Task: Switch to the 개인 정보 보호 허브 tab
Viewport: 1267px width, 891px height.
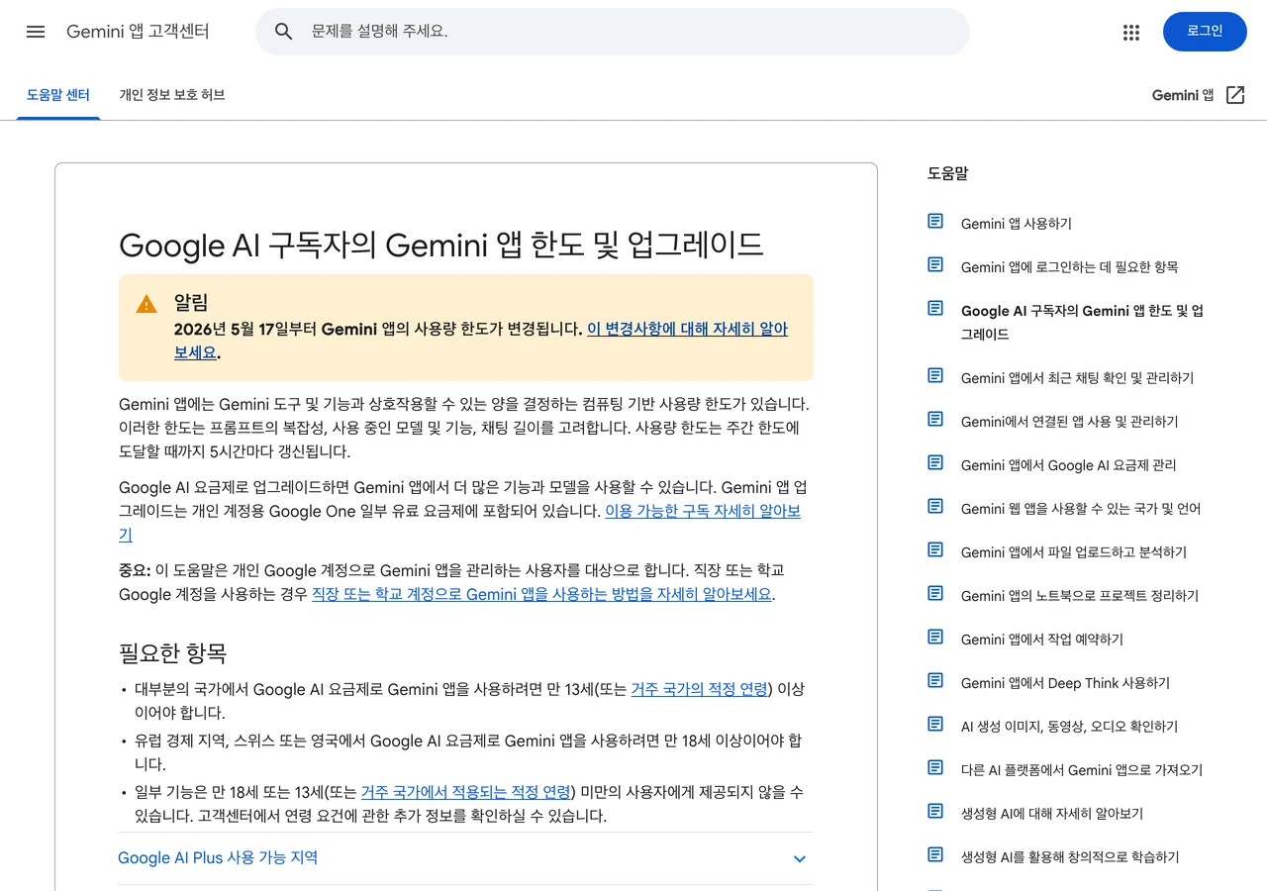Action: [x=172, y=95]
